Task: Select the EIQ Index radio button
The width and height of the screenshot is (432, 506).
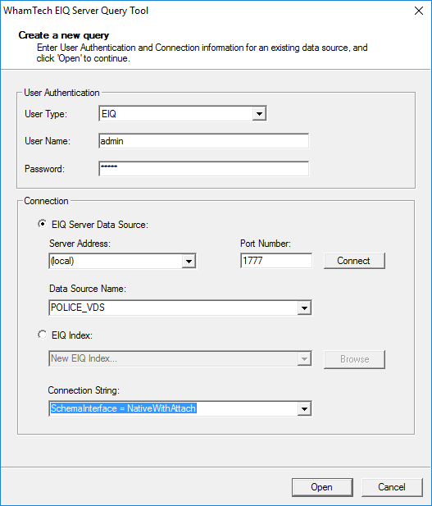Action: click(43, 335)
